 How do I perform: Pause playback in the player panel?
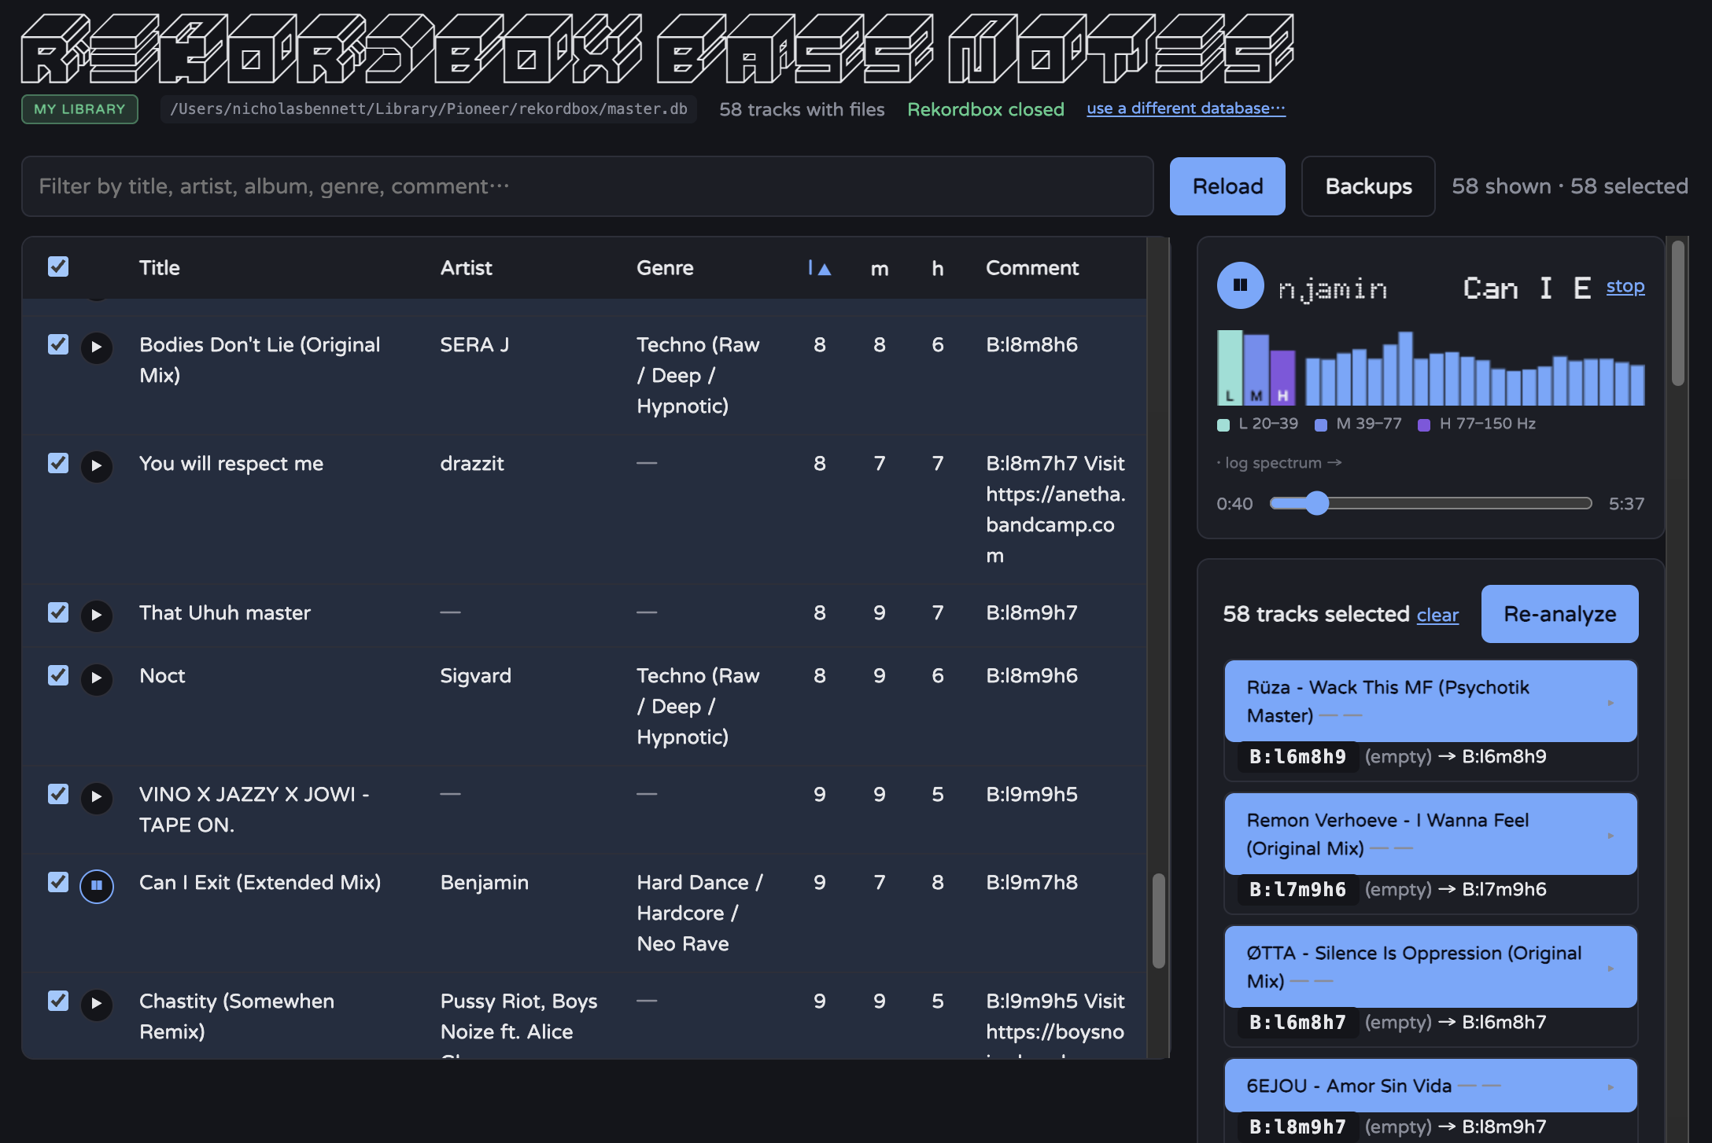(x=1240, y=285)
